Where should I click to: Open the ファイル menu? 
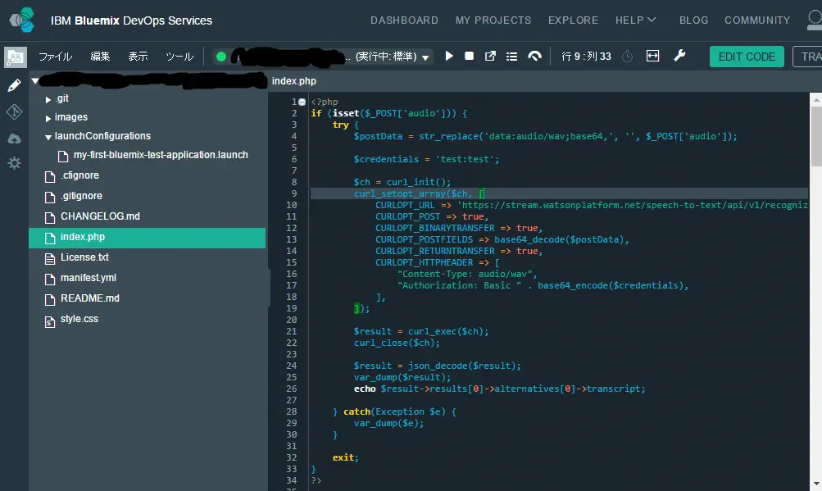point(55,57)
